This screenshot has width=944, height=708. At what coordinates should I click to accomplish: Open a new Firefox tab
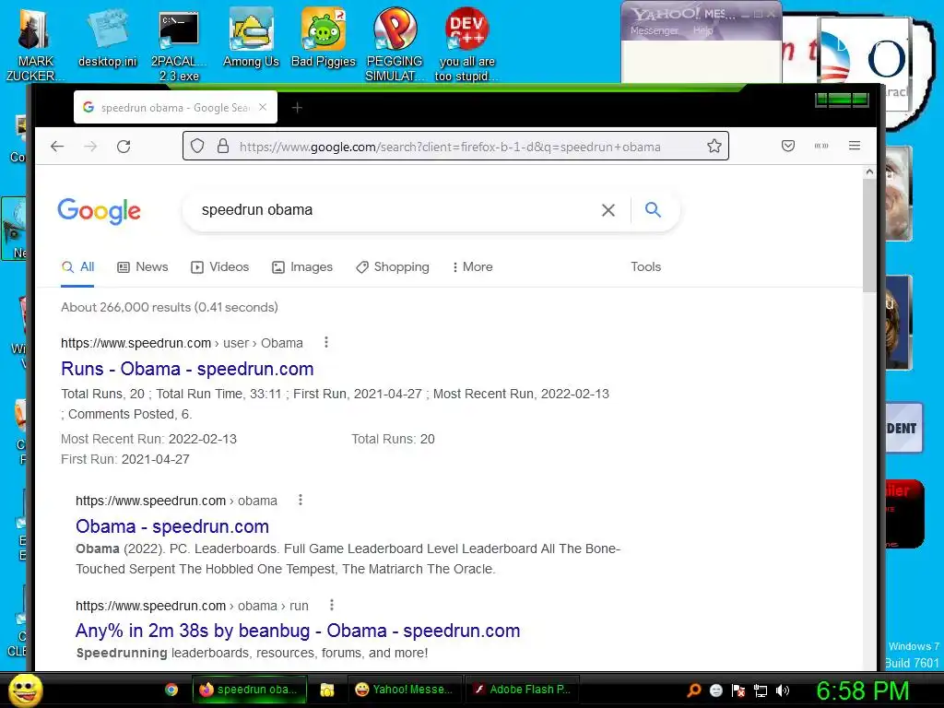pyautogui.click(x=297, y=108)
